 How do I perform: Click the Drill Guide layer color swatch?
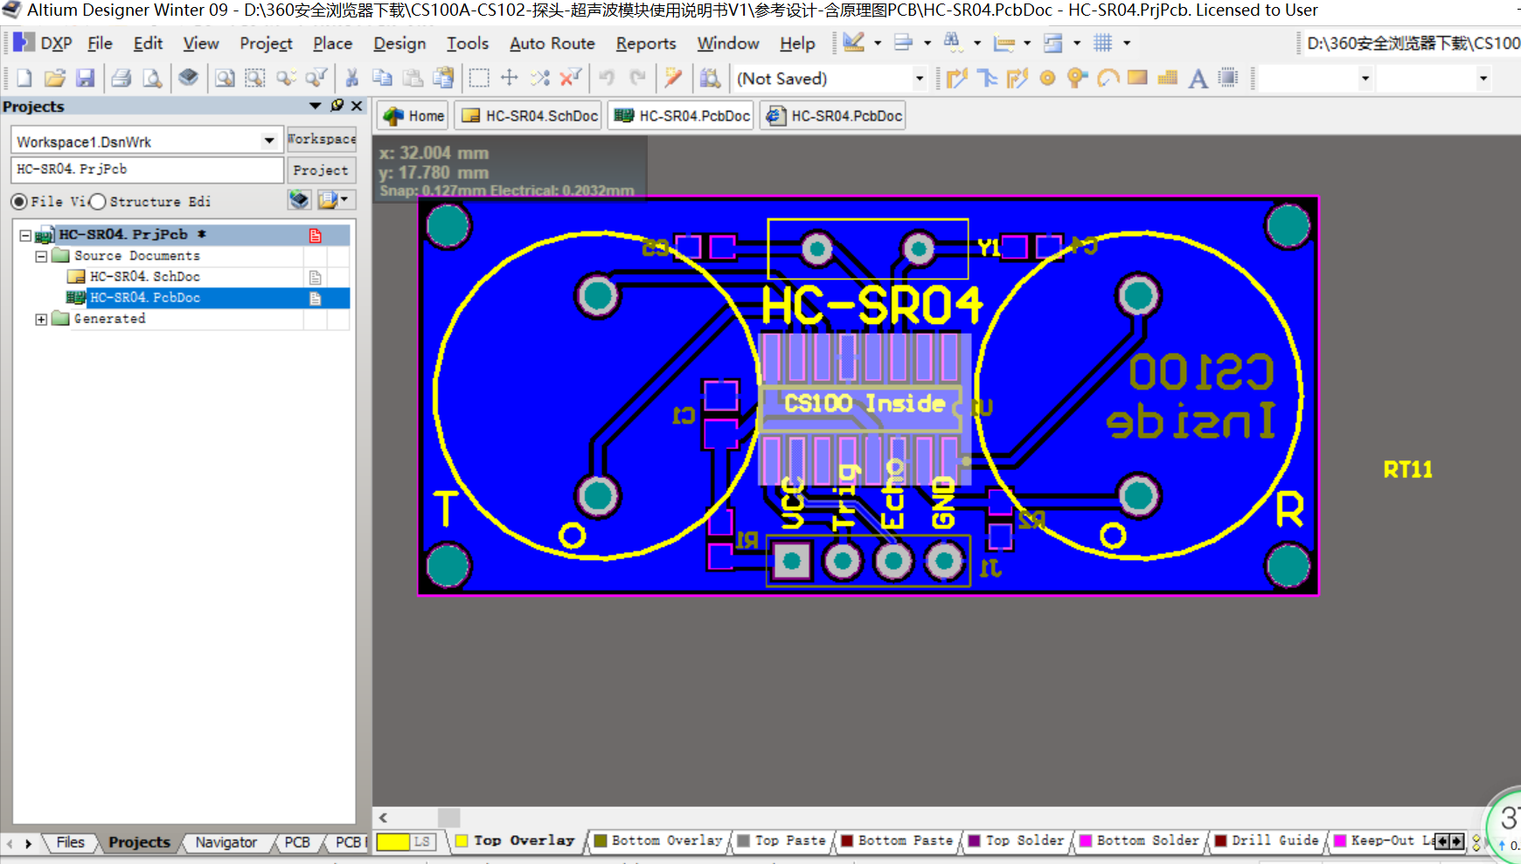pyautogui.click(x=1220, y=840)
